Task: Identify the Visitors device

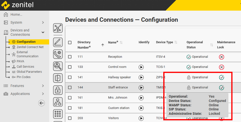Action: 141,118
